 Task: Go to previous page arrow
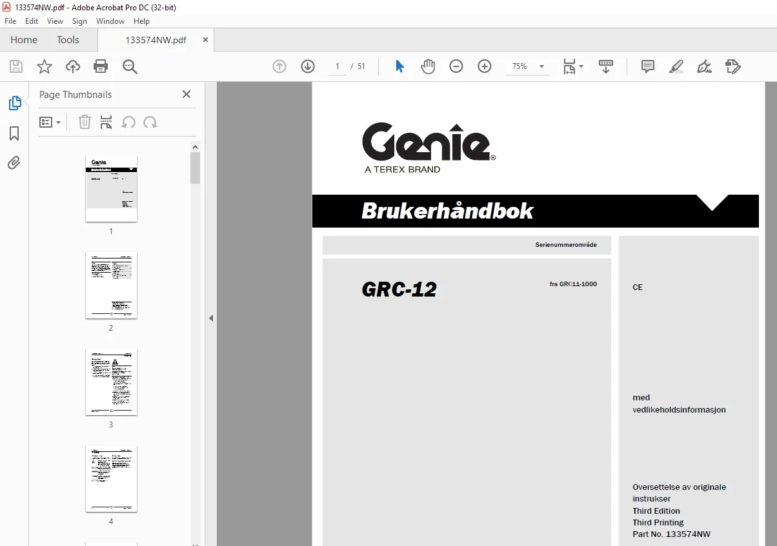tap(279, 66)
